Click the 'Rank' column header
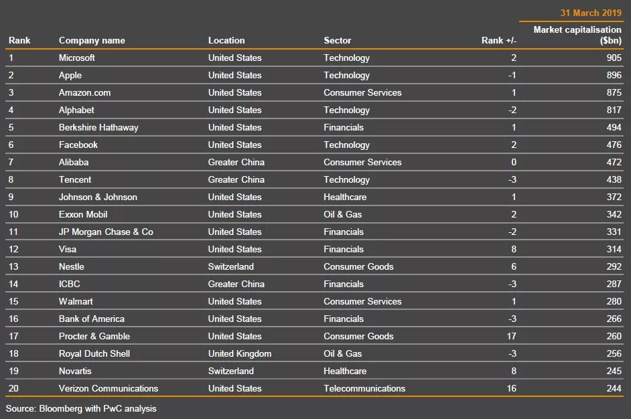The image size is (631, 419). [x=19, y=40]
